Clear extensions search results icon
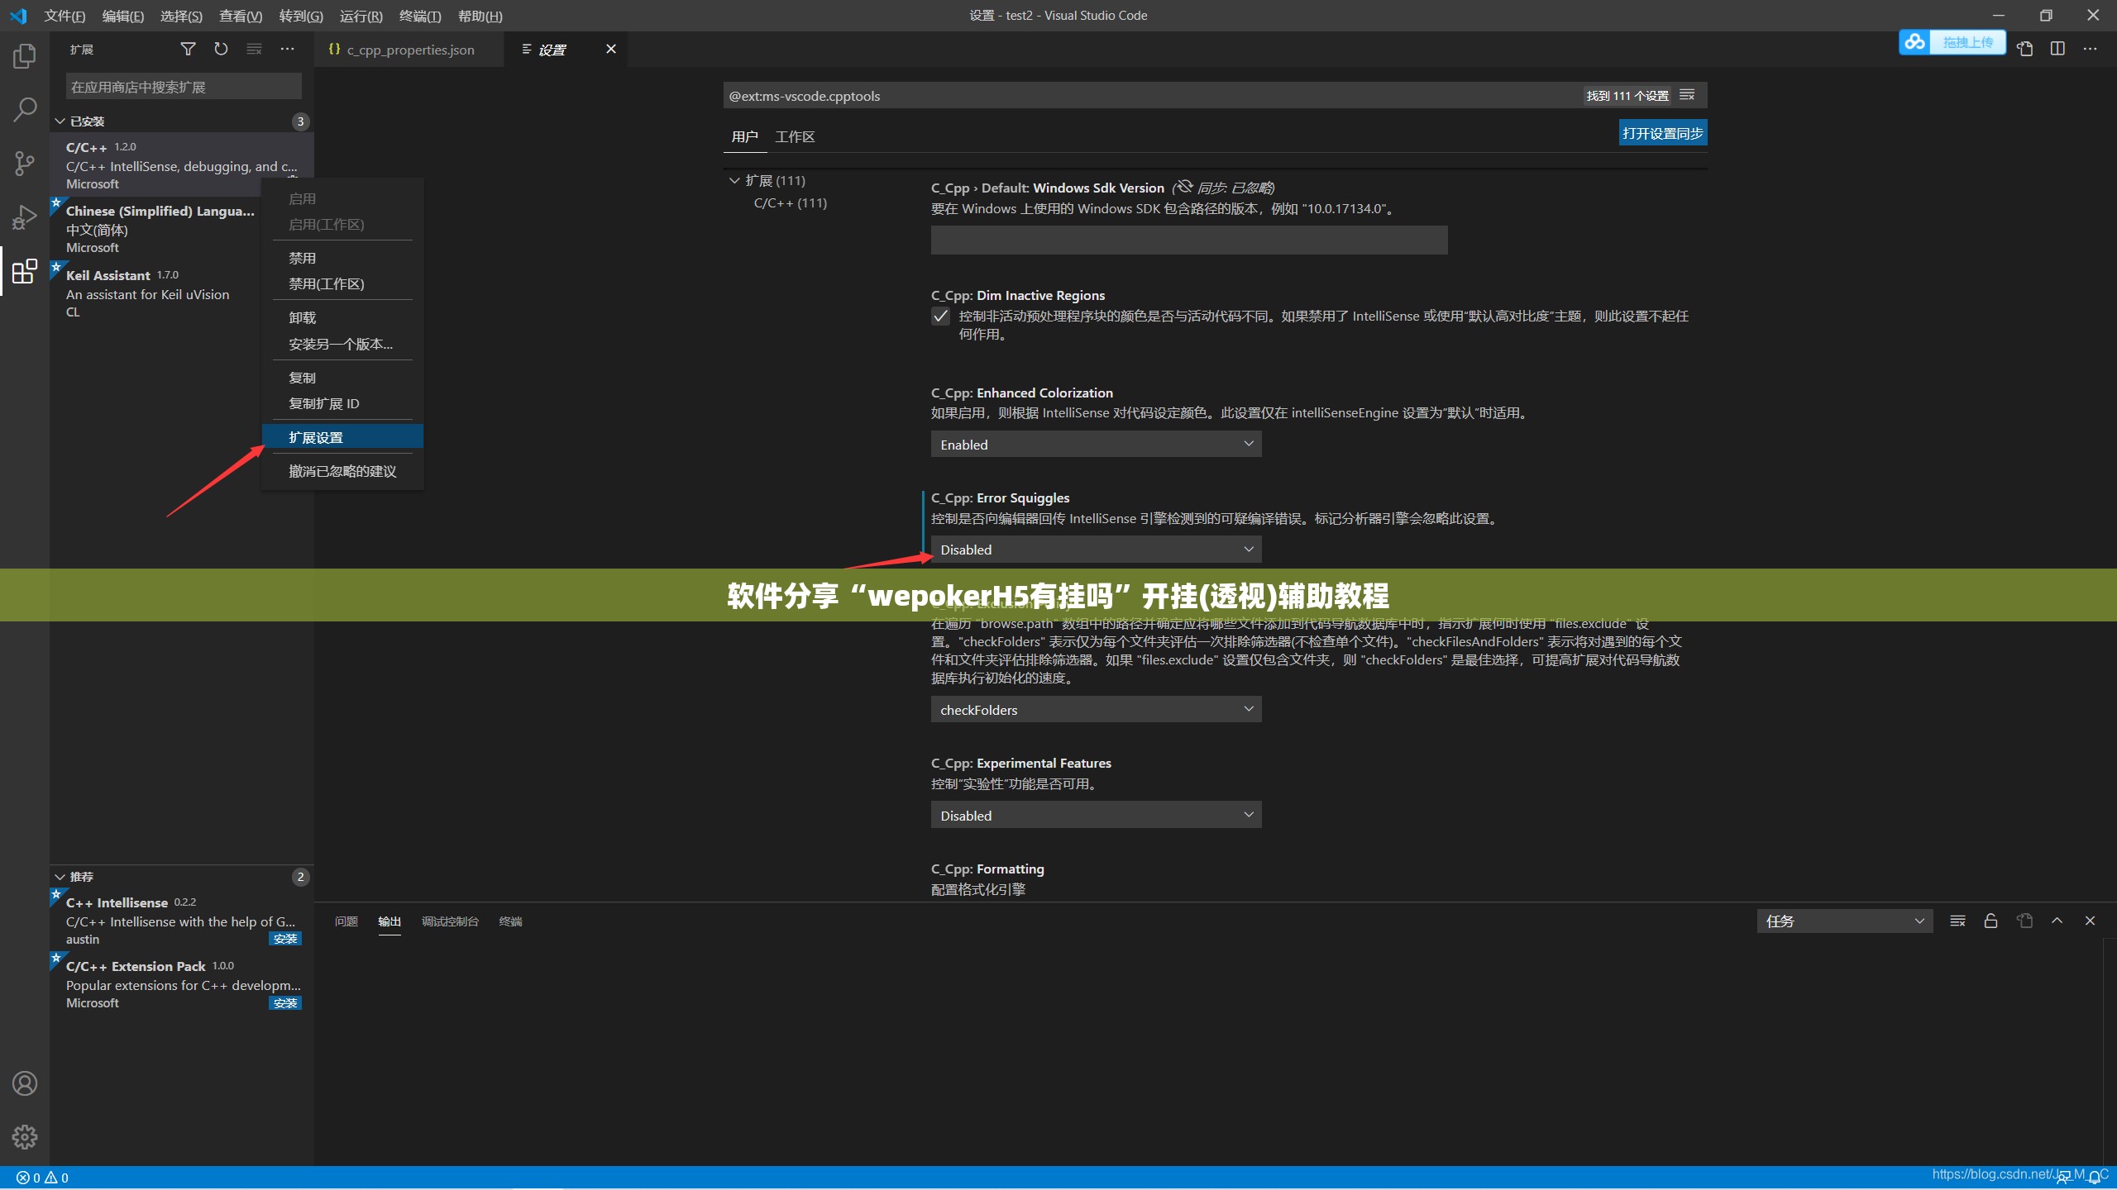 (254, 49)
